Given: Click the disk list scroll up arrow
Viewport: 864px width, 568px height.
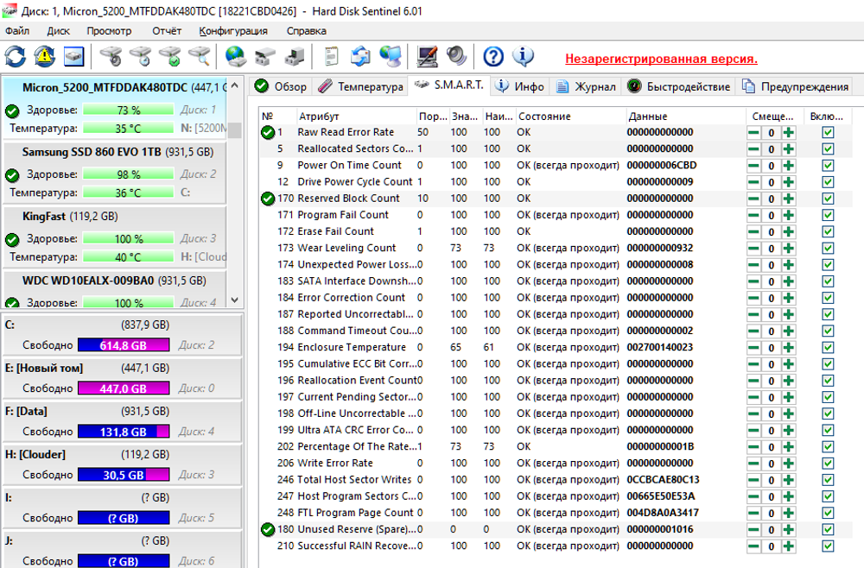Looking at the screenshot, I should pyautogui.click(x=235, y=85).
